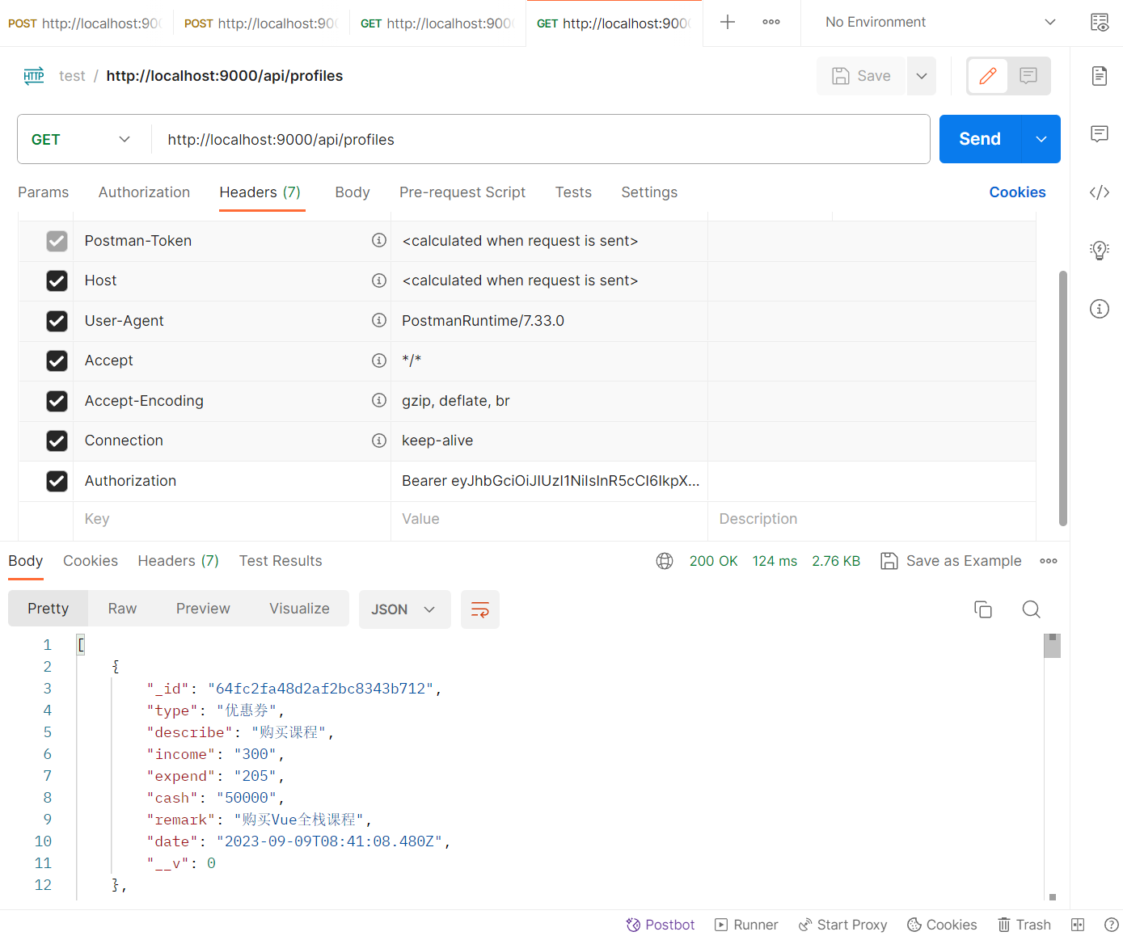Screen dimensions: 1123x936
Task: Open the code snippet panel icon
Action: pos(1099,192)
